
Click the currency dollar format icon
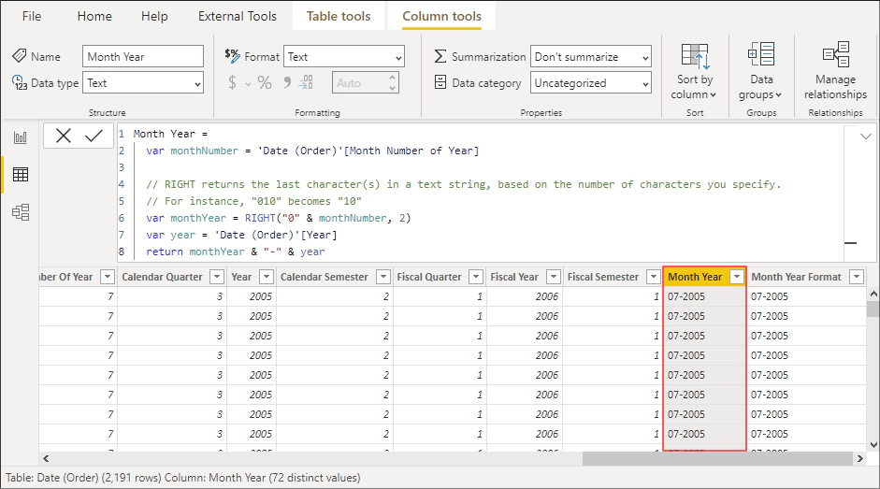click(x=232, y=82)
